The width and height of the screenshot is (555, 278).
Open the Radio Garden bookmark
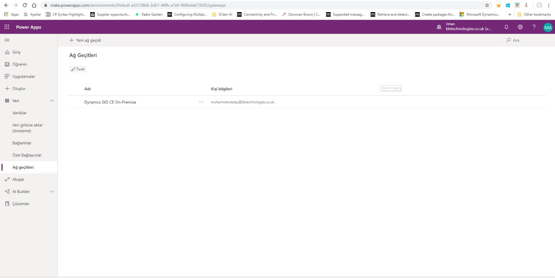149,15
